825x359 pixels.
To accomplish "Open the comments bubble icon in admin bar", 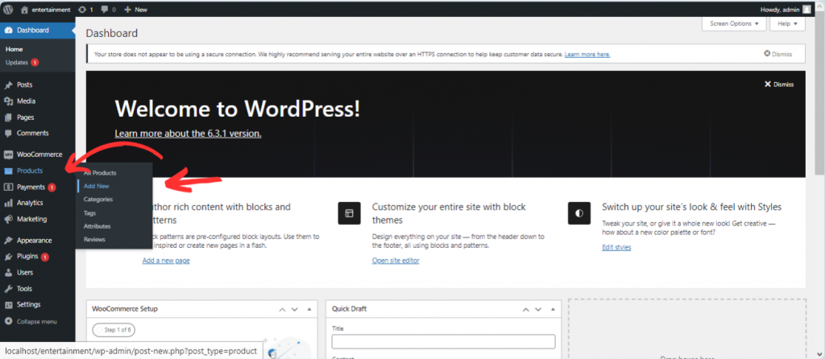I will pos(105,9).
